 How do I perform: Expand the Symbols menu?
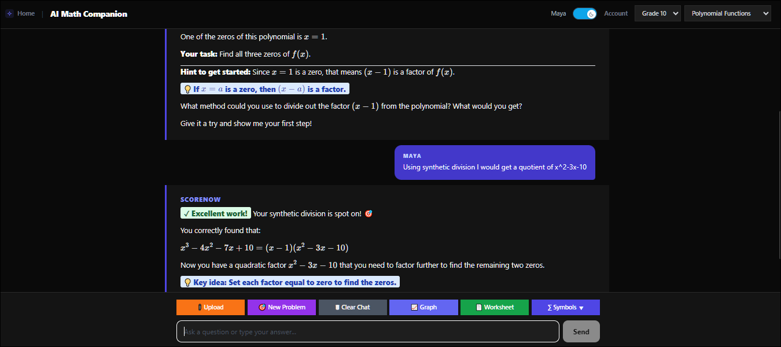(x=566, y=307)
